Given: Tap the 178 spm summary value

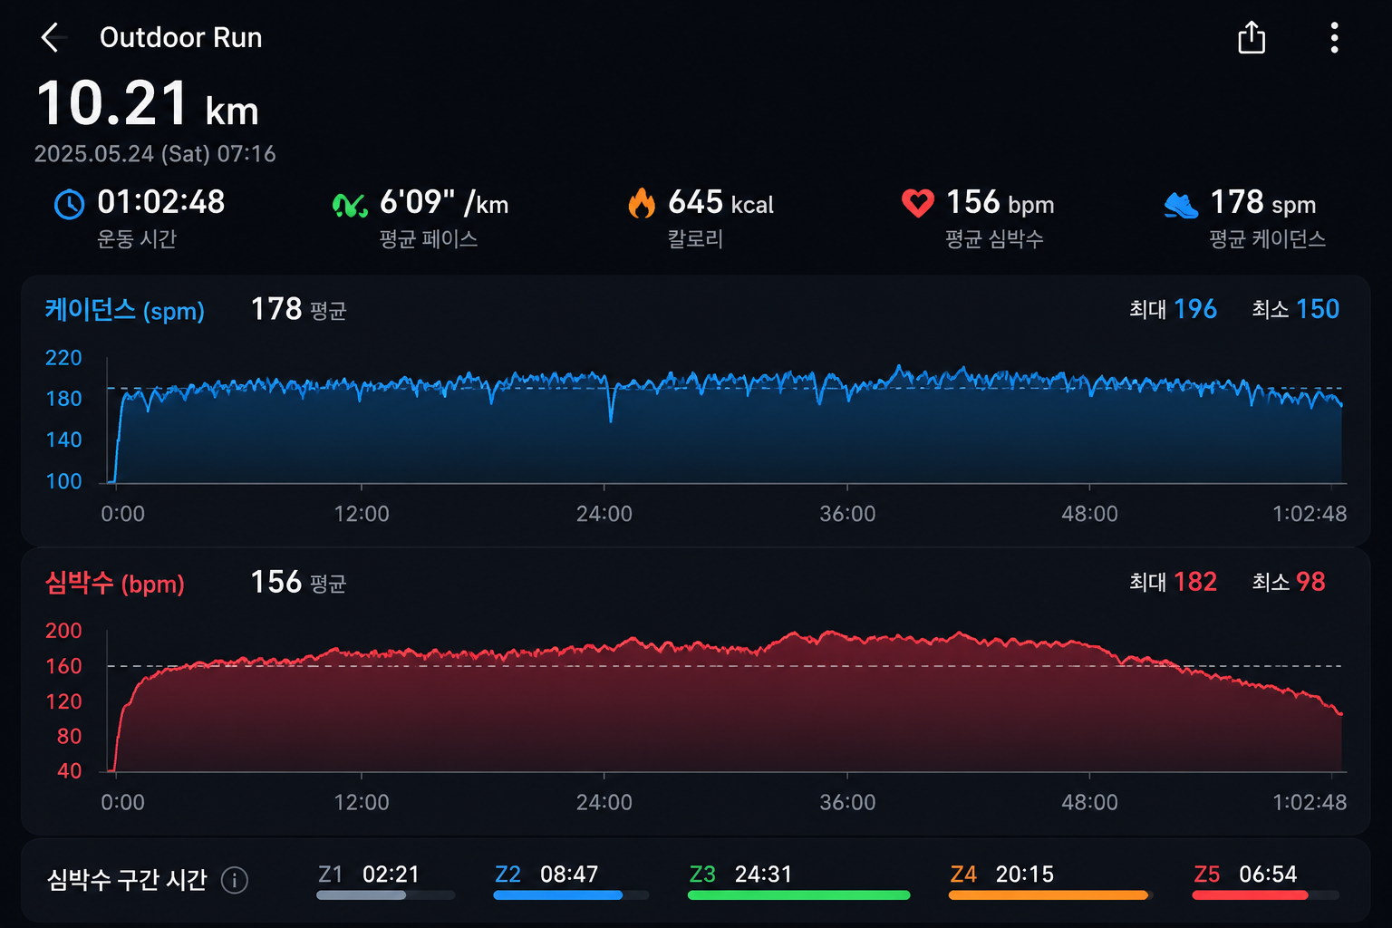Looking at the screenshot, I should [x=1263, y=202].
